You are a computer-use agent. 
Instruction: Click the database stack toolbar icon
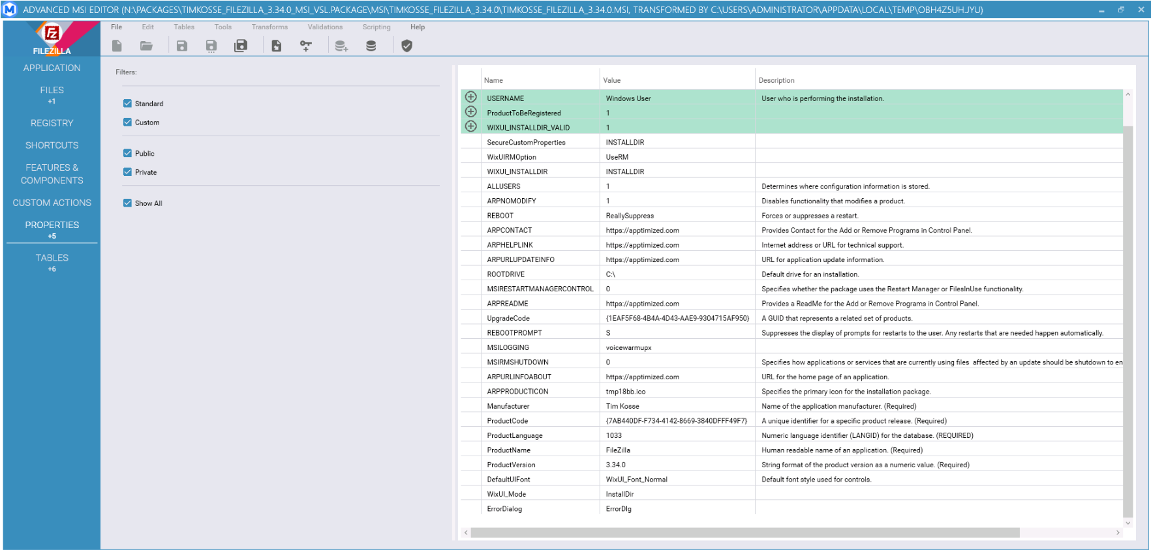click(371, 46)
